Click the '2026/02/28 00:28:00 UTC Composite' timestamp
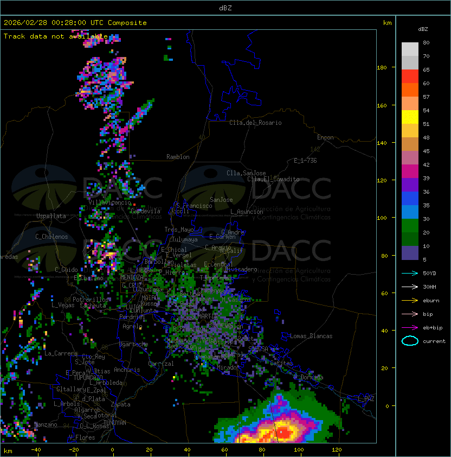Viewport: 451px width, 457px height. [x=75, y=23]
